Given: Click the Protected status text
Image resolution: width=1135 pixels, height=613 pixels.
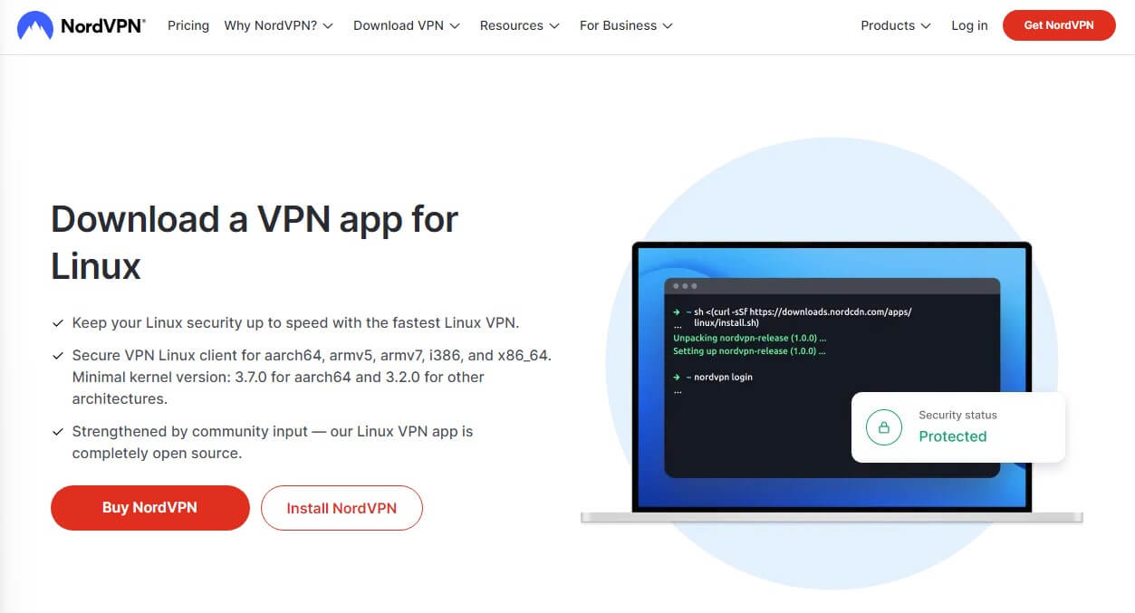Looking at the screenshot, I should click(952, 436).
